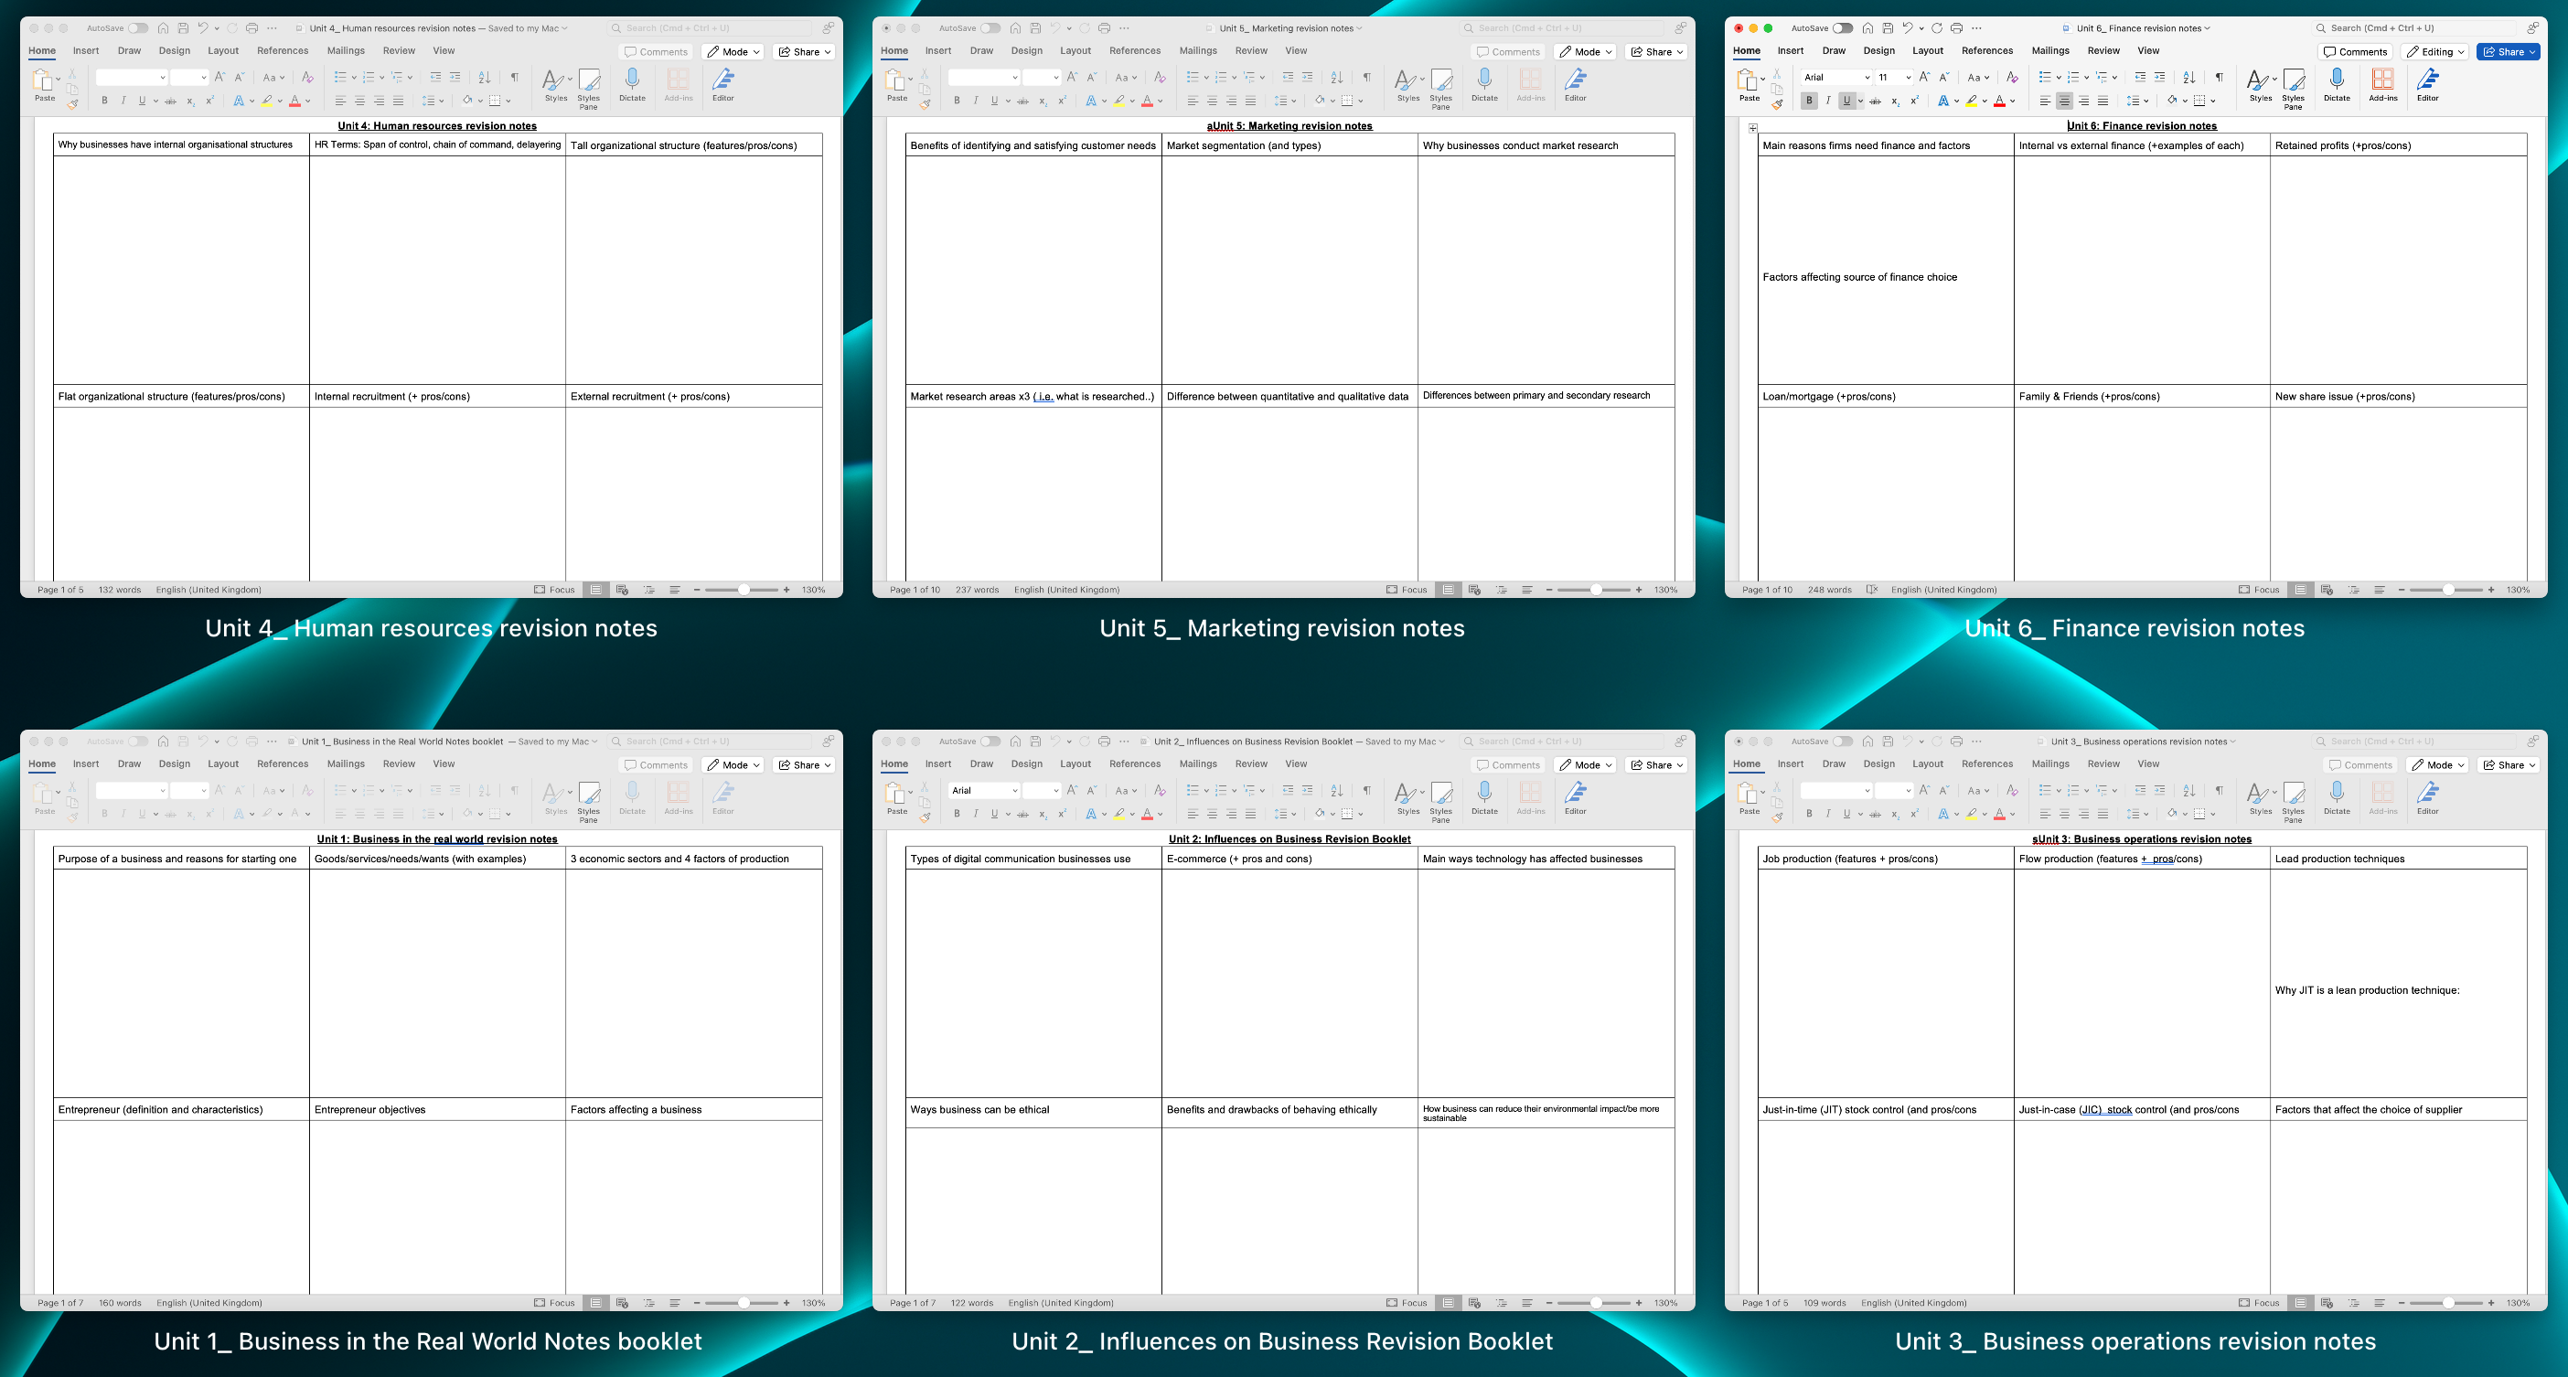Apply italic formatting in Unit 1 booklet
Screen dimensions: 2568x1377
[123, 813]
